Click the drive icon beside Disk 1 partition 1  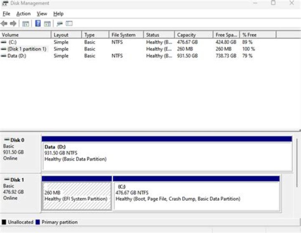(4, 49)
